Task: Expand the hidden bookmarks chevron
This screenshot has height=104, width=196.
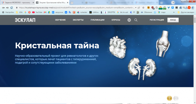Action: pos(174,12)
